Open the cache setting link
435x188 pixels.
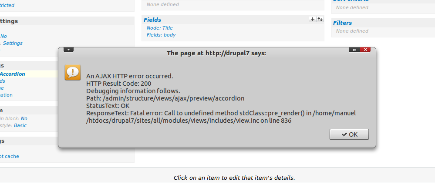coord(9,156)
